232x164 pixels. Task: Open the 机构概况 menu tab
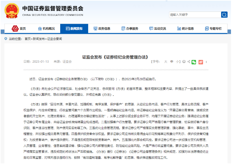(46, 28)
